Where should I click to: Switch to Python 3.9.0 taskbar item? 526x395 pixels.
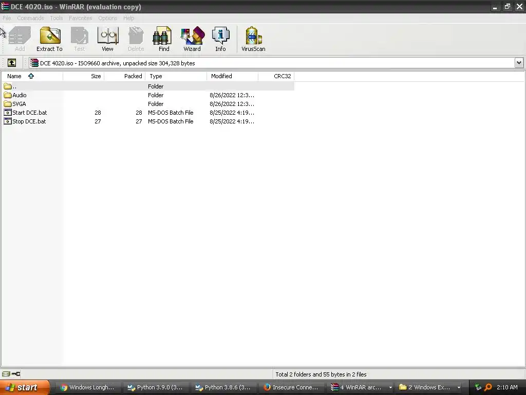coord(156,387)
